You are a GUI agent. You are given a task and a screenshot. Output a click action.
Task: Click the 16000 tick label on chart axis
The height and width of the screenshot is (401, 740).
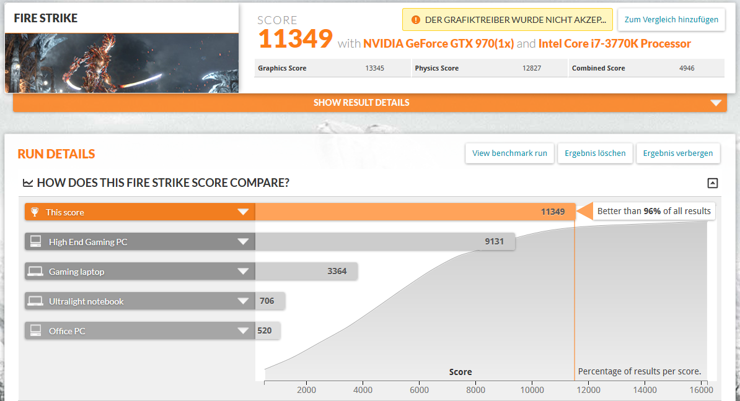click(702, 390)
